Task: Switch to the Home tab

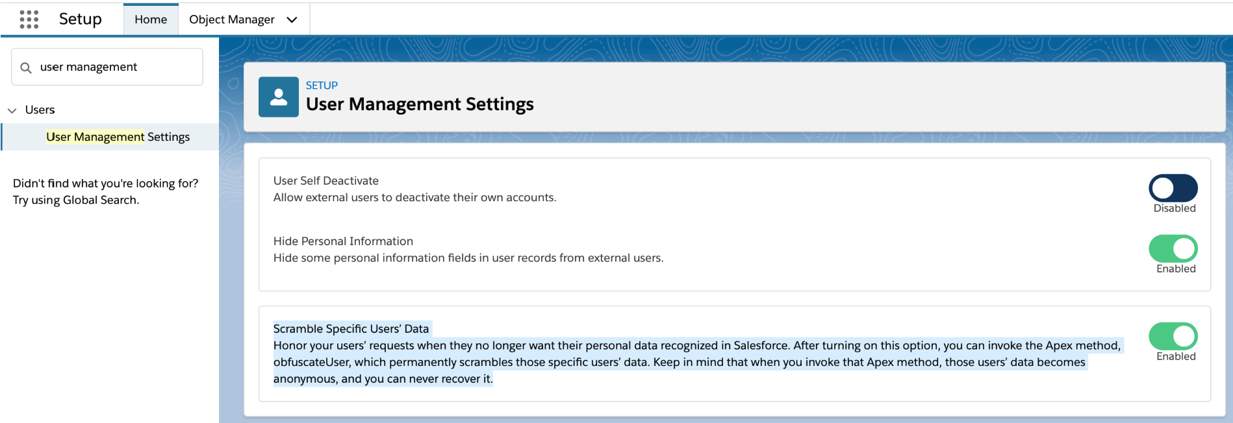Action: pyautogui.click(x=151, y=19)
